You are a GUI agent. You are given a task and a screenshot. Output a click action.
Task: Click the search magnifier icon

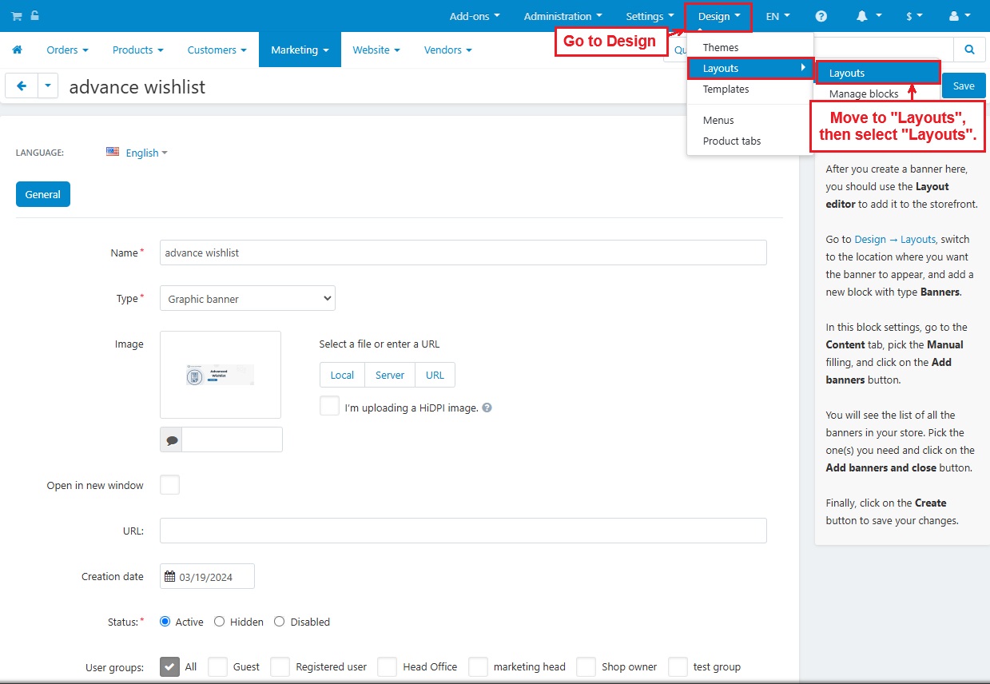(969, 50)
